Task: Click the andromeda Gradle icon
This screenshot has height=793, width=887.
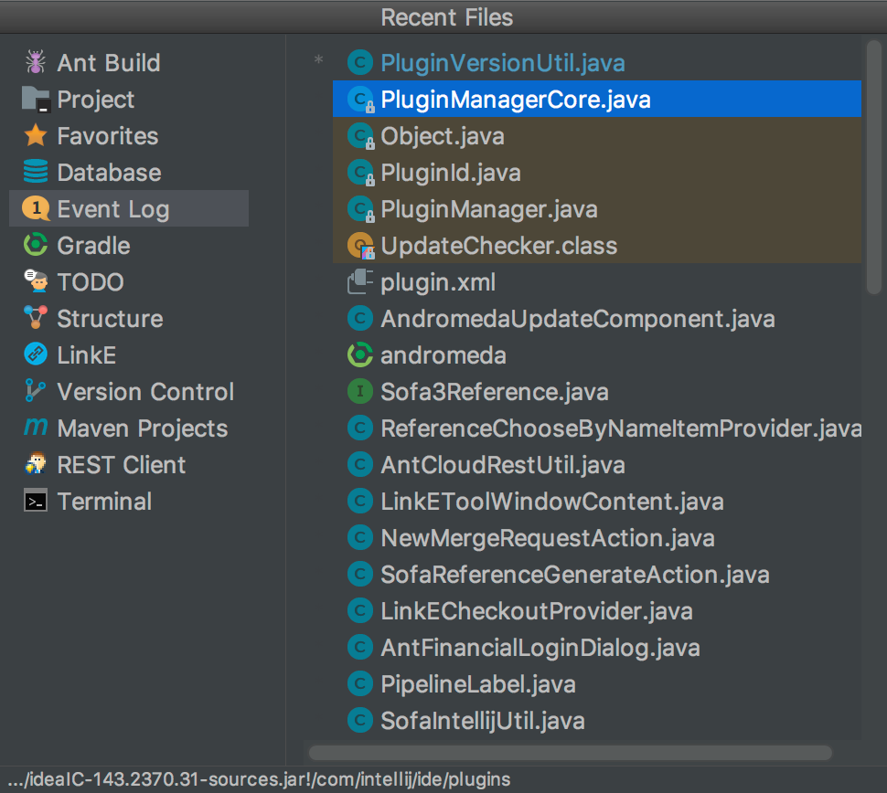Action: click(359, 355)
